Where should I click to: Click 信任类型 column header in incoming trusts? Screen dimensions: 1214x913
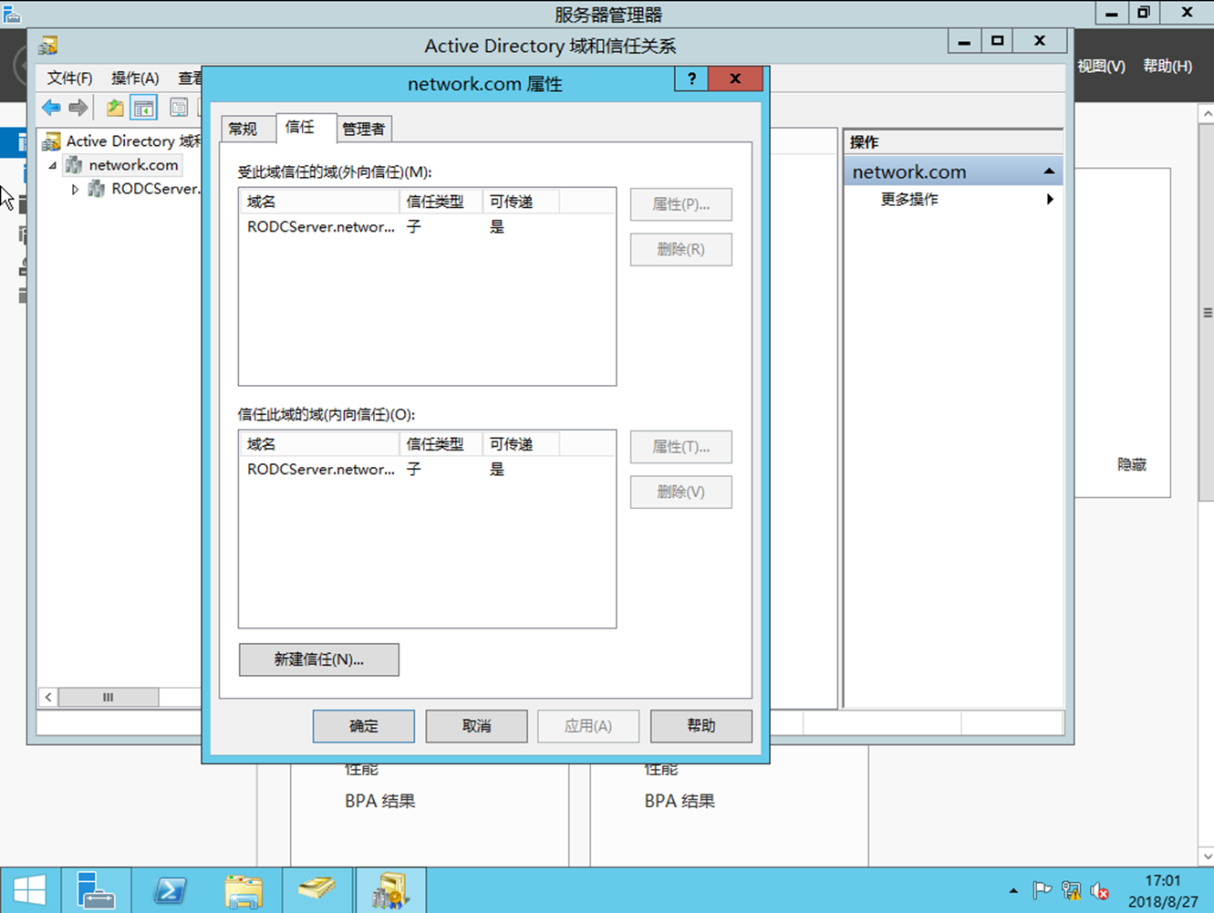pos(441,444)
